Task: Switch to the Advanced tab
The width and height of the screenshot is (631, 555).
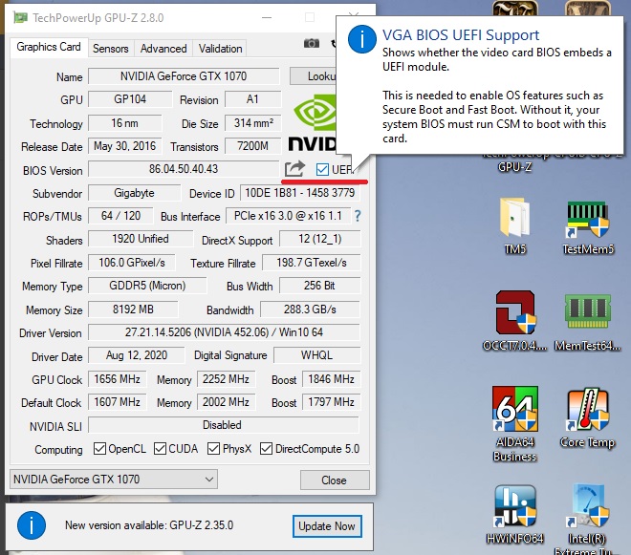Action: click(163, 49)
